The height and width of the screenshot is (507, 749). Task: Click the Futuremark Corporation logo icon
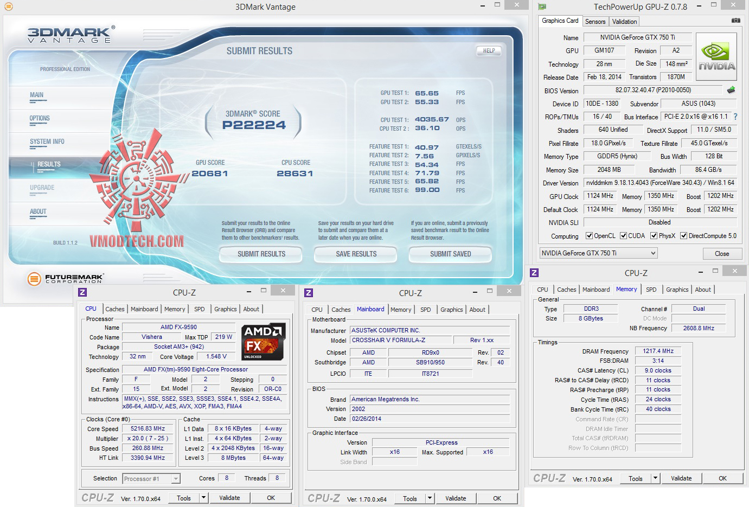34,279
